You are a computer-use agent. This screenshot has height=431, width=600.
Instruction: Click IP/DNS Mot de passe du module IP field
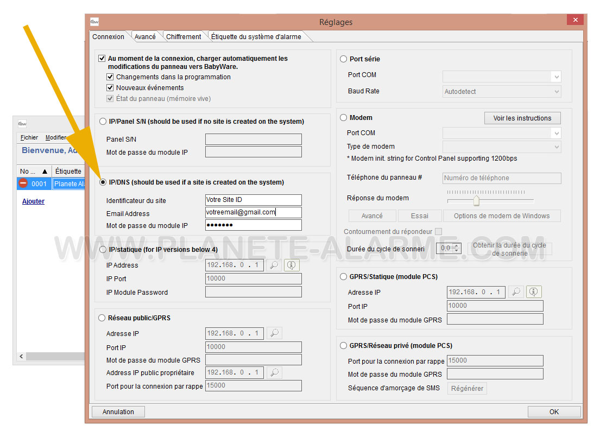pos(254,225)
